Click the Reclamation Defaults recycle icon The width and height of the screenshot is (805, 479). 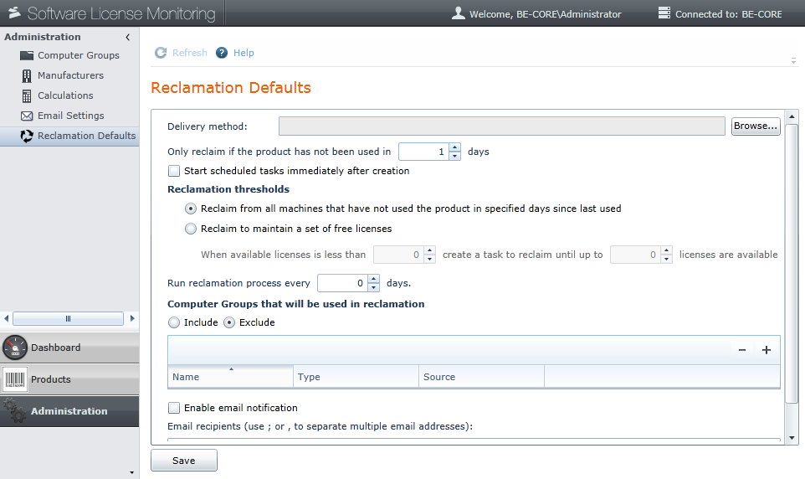coord(27,136)
